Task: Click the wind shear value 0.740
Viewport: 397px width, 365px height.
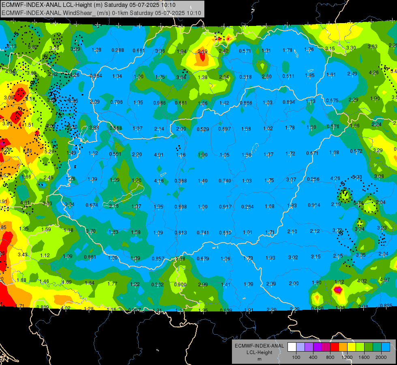Action: pyautogui.click(x=225, y=181)
